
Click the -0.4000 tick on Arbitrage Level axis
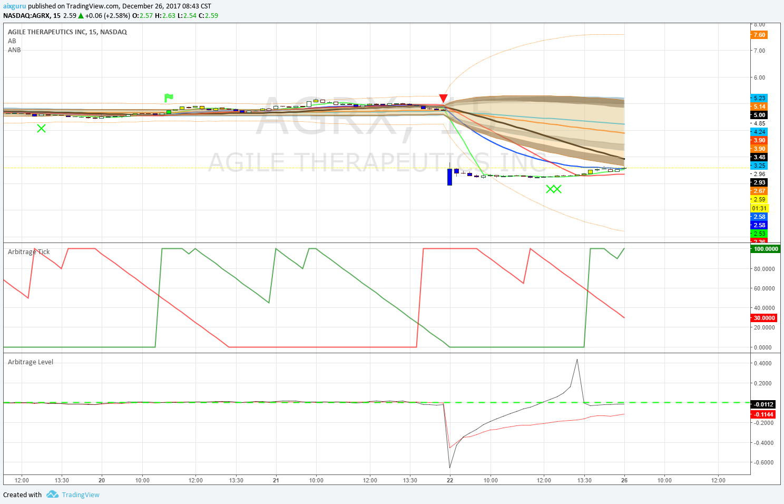(763, 443)
